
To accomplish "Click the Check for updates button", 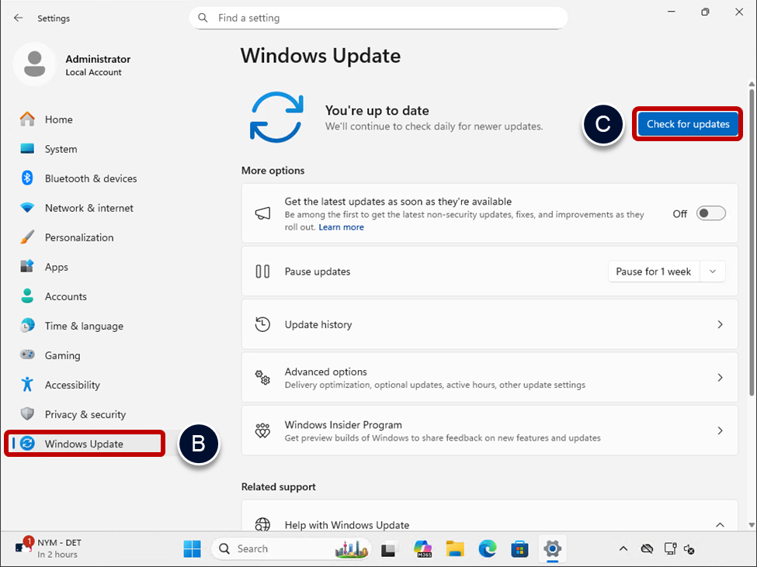I will pyautogui.click(x=688, y=124).
